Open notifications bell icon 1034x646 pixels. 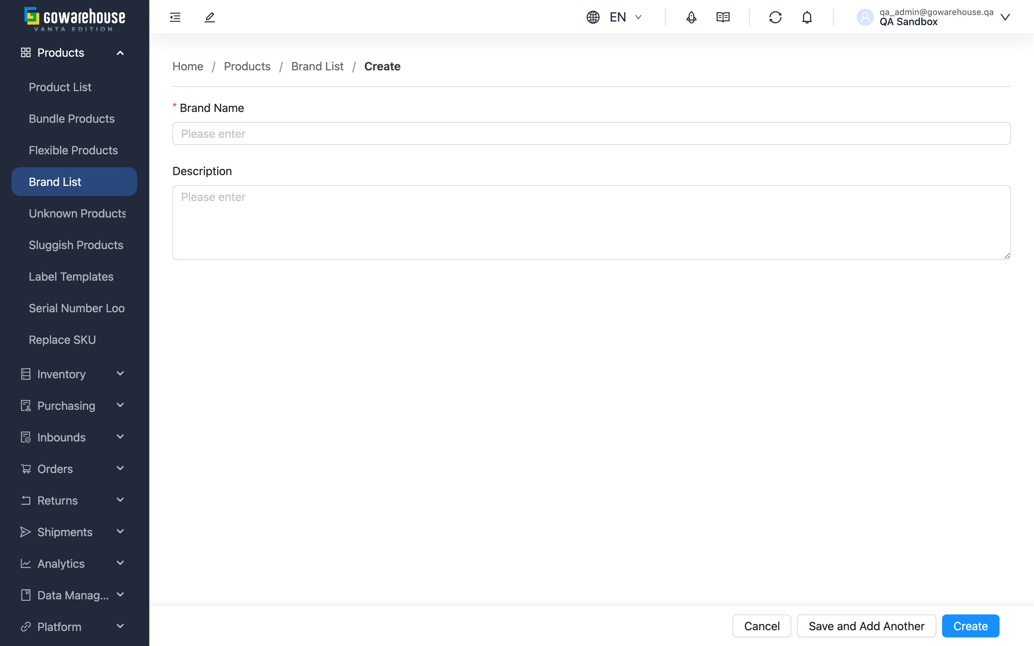[x=807, y=17]
